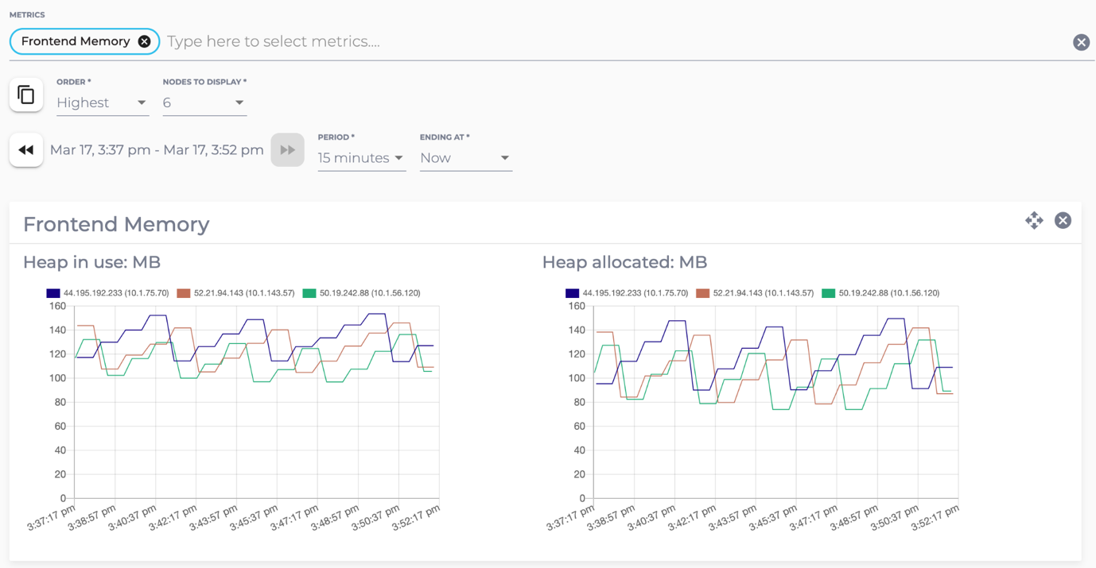Change the Ending At dropdown from Now

[x=464, y=158]
